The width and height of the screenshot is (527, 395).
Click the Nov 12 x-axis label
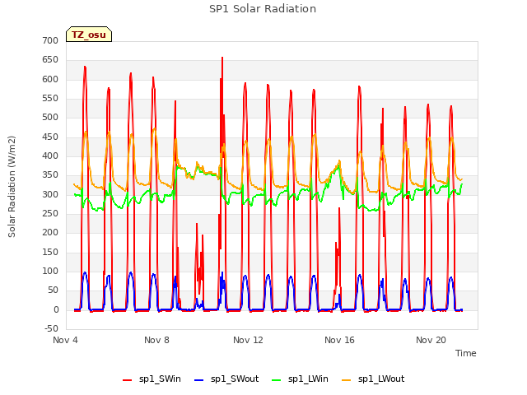pos(248,340)
